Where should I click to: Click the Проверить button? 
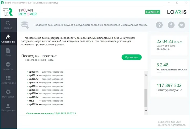pyautogui.click(x=132, y=57)
